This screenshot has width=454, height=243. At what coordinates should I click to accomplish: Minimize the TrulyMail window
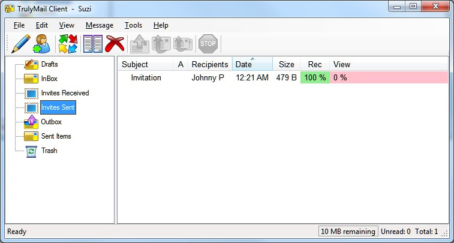(397, 7)
